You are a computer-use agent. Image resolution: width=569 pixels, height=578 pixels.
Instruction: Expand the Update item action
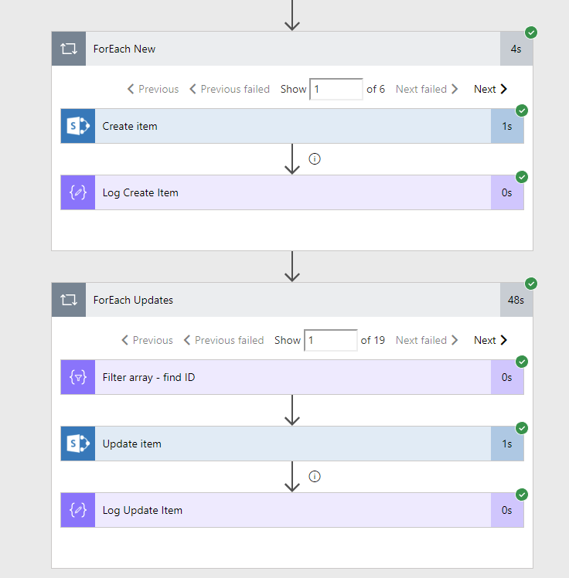(292, 444)
